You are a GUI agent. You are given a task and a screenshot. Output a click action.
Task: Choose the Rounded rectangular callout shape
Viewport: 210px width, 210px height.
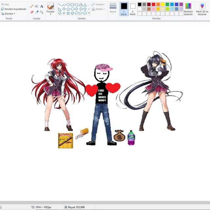point(76,13)
